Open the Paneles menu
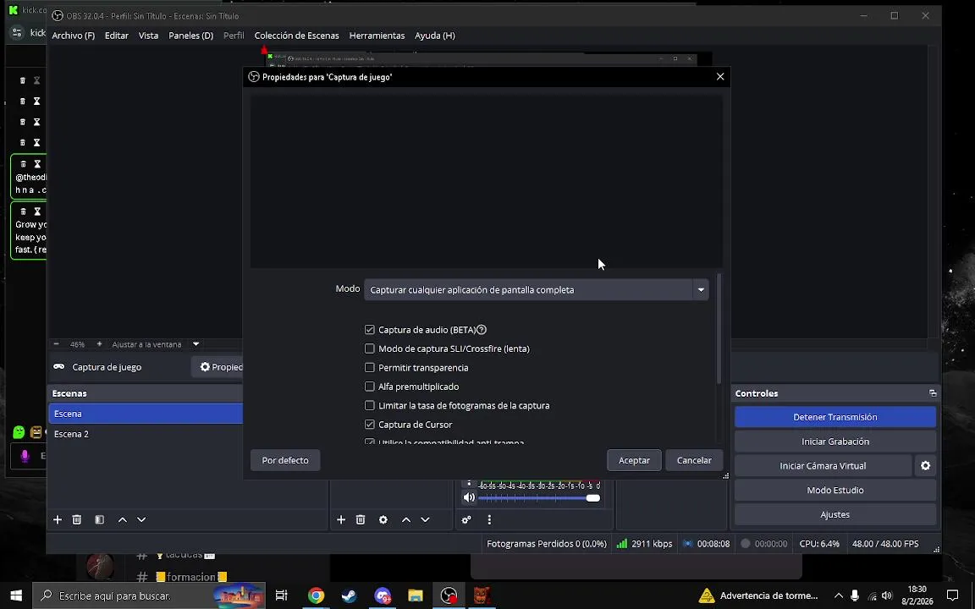 (x=191, y=36)
